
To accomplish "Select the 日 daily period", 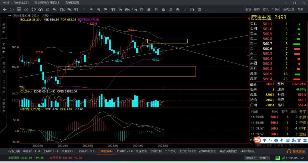I will [x=142, y=10].
